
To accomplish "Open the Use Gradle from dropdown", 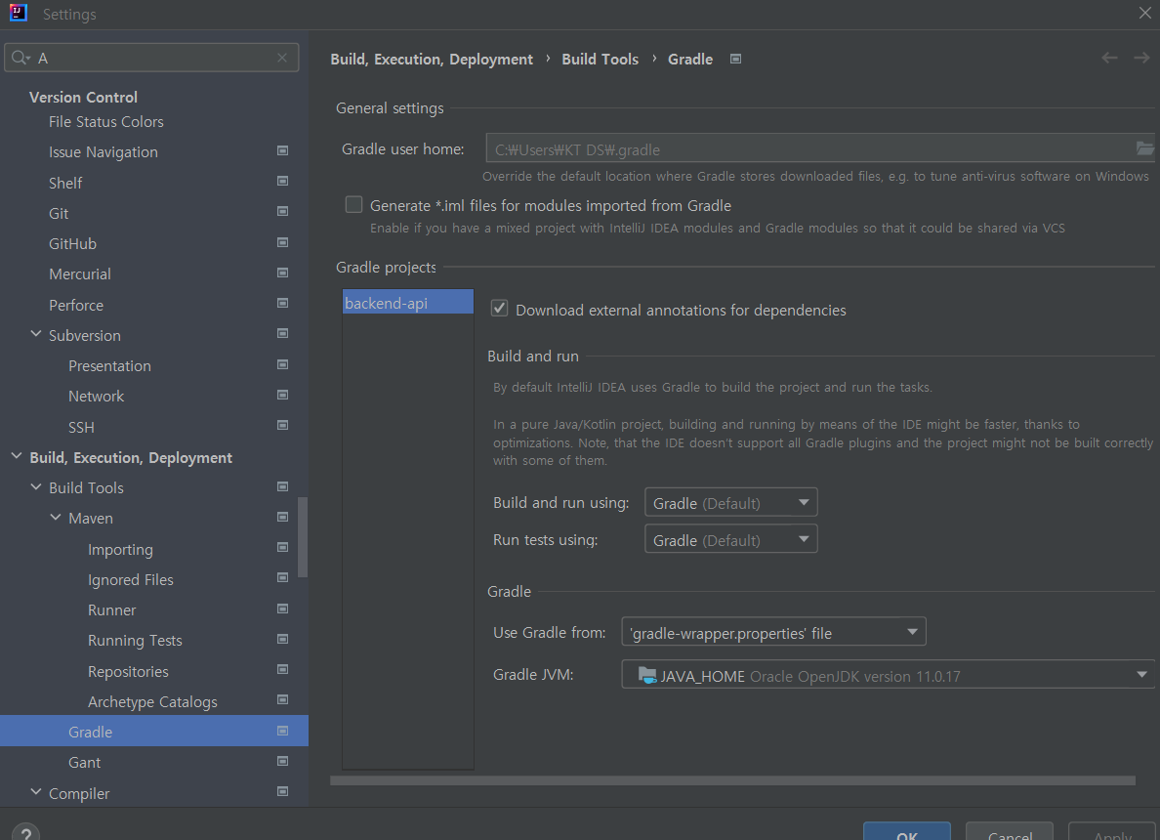I will pos(774,632).
